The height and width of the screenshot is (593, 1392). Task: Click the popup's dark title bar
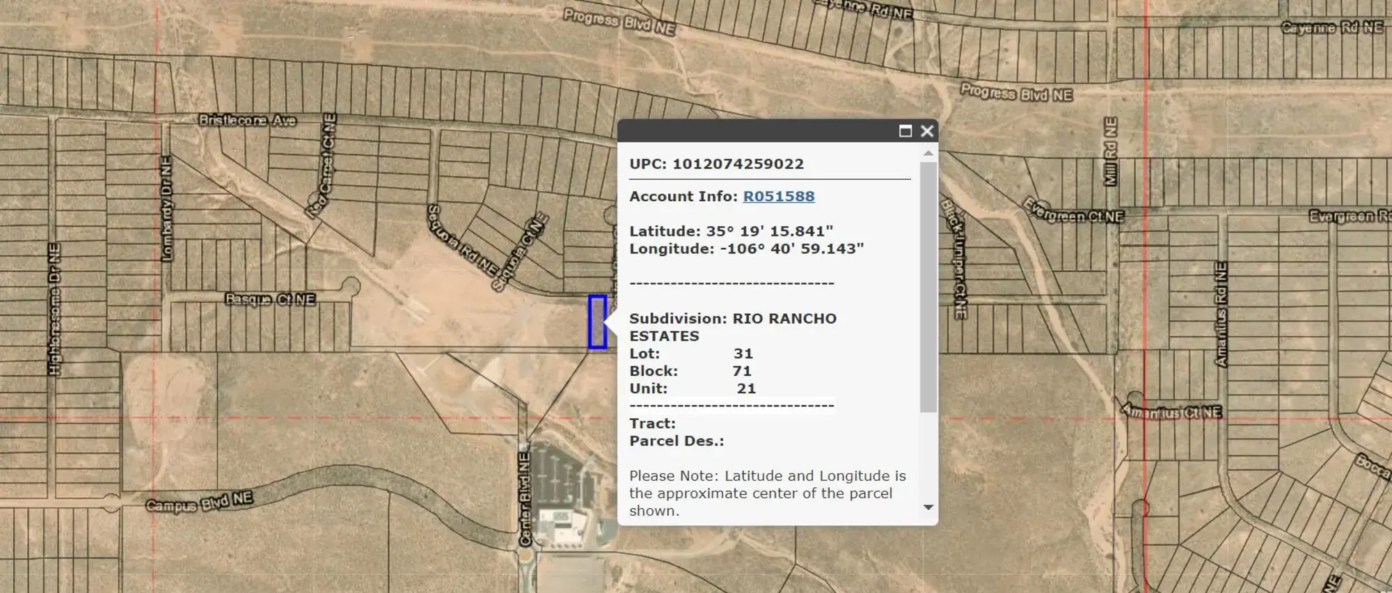click(x=752, y=131)
